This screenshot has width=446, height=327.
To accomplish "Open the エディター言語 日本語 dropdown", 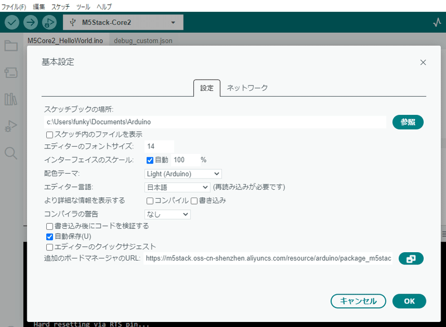I will point(177,187).
